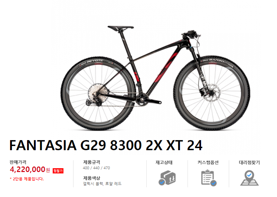The image size is (277, 197).
Task: Click the 커스텀옵션 label
Action: coord(208,162)
